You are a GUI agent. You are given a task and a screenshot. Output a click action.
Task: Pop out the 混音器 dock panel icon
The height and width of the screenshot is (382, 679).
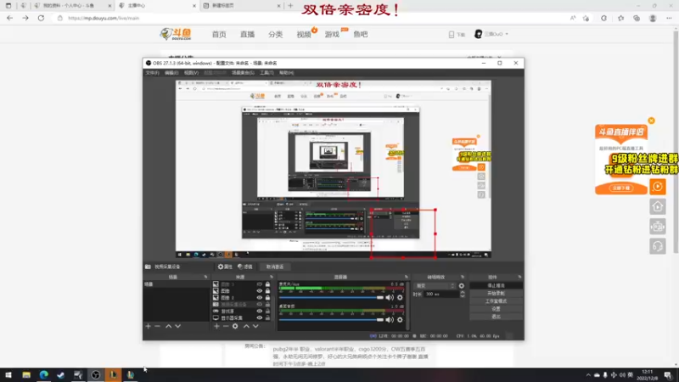tap(407, 277)
